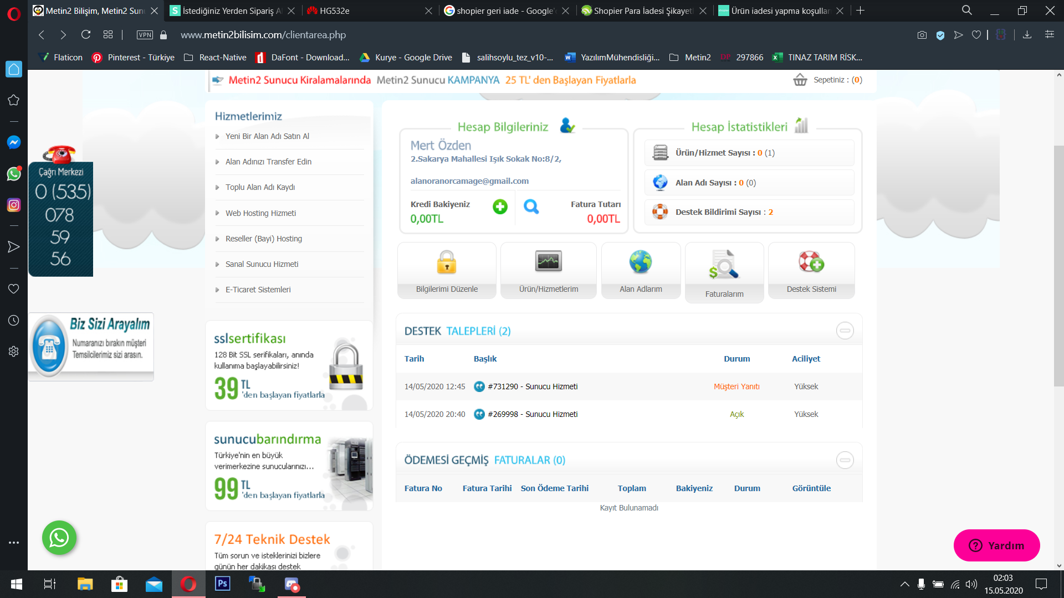Open the sslsertifikası promo banner
The image size is (1064, 598).
pyautogui.click(x=289, y=365)
